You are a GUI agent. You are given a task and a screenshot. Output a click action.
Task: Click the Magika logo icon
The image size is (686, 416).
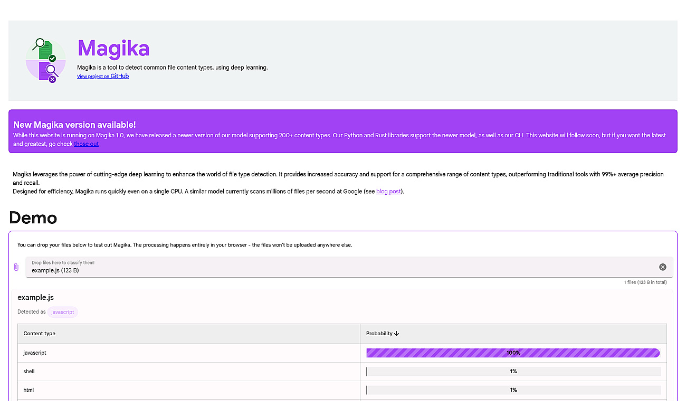[x=45, y=60]
